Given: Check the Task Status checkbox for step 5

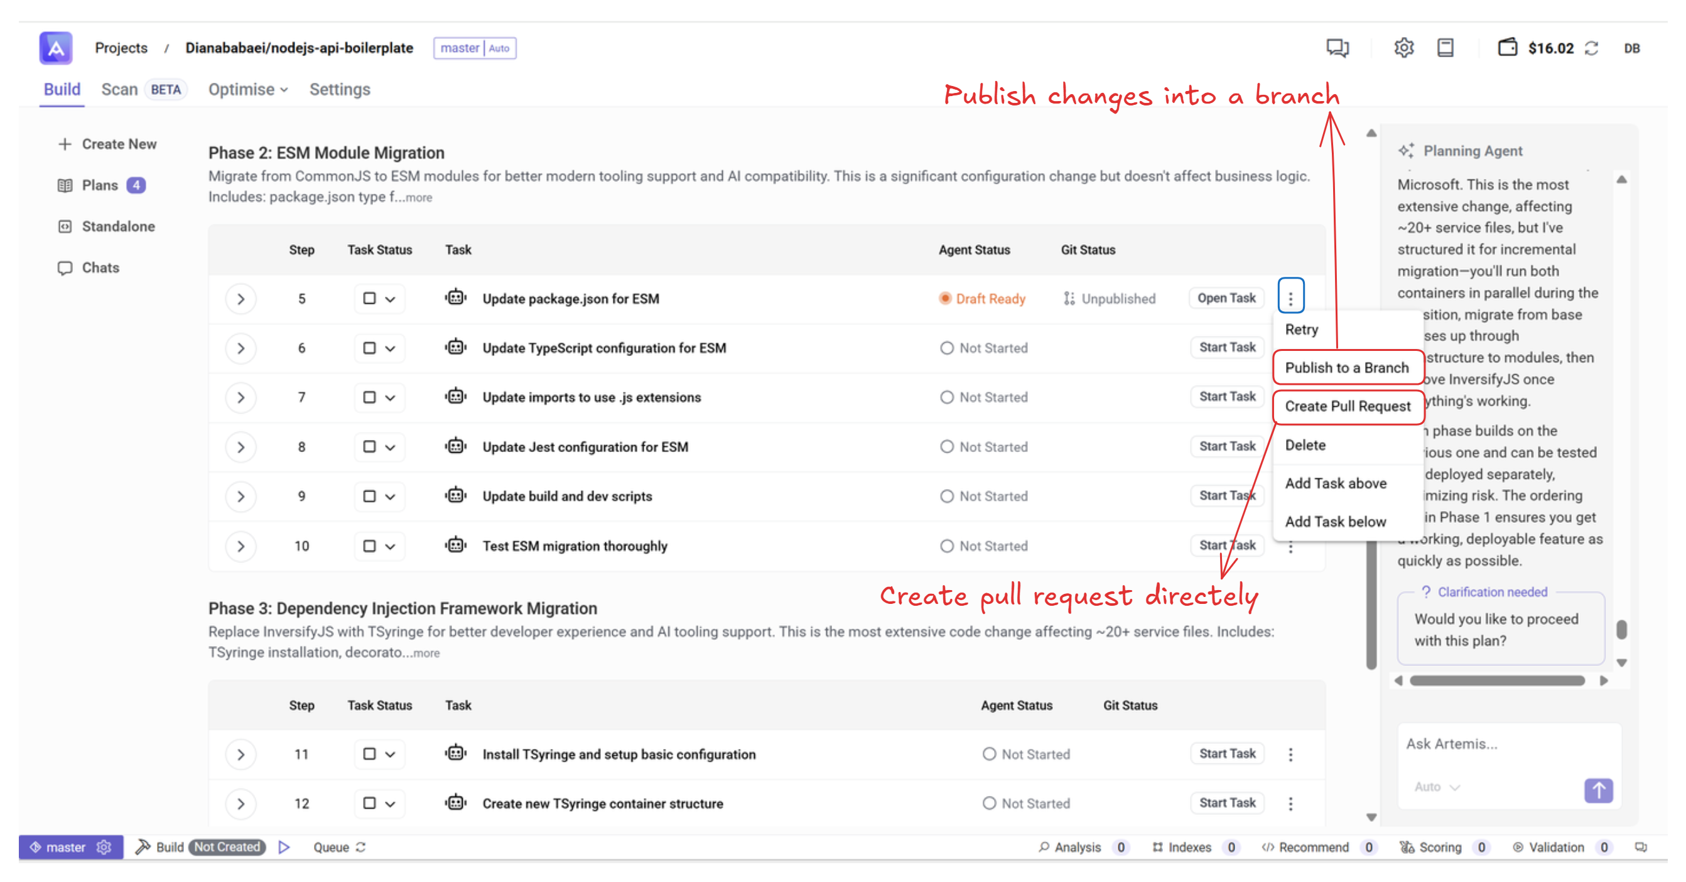Looking at the screenshot, I should [370, 298].
